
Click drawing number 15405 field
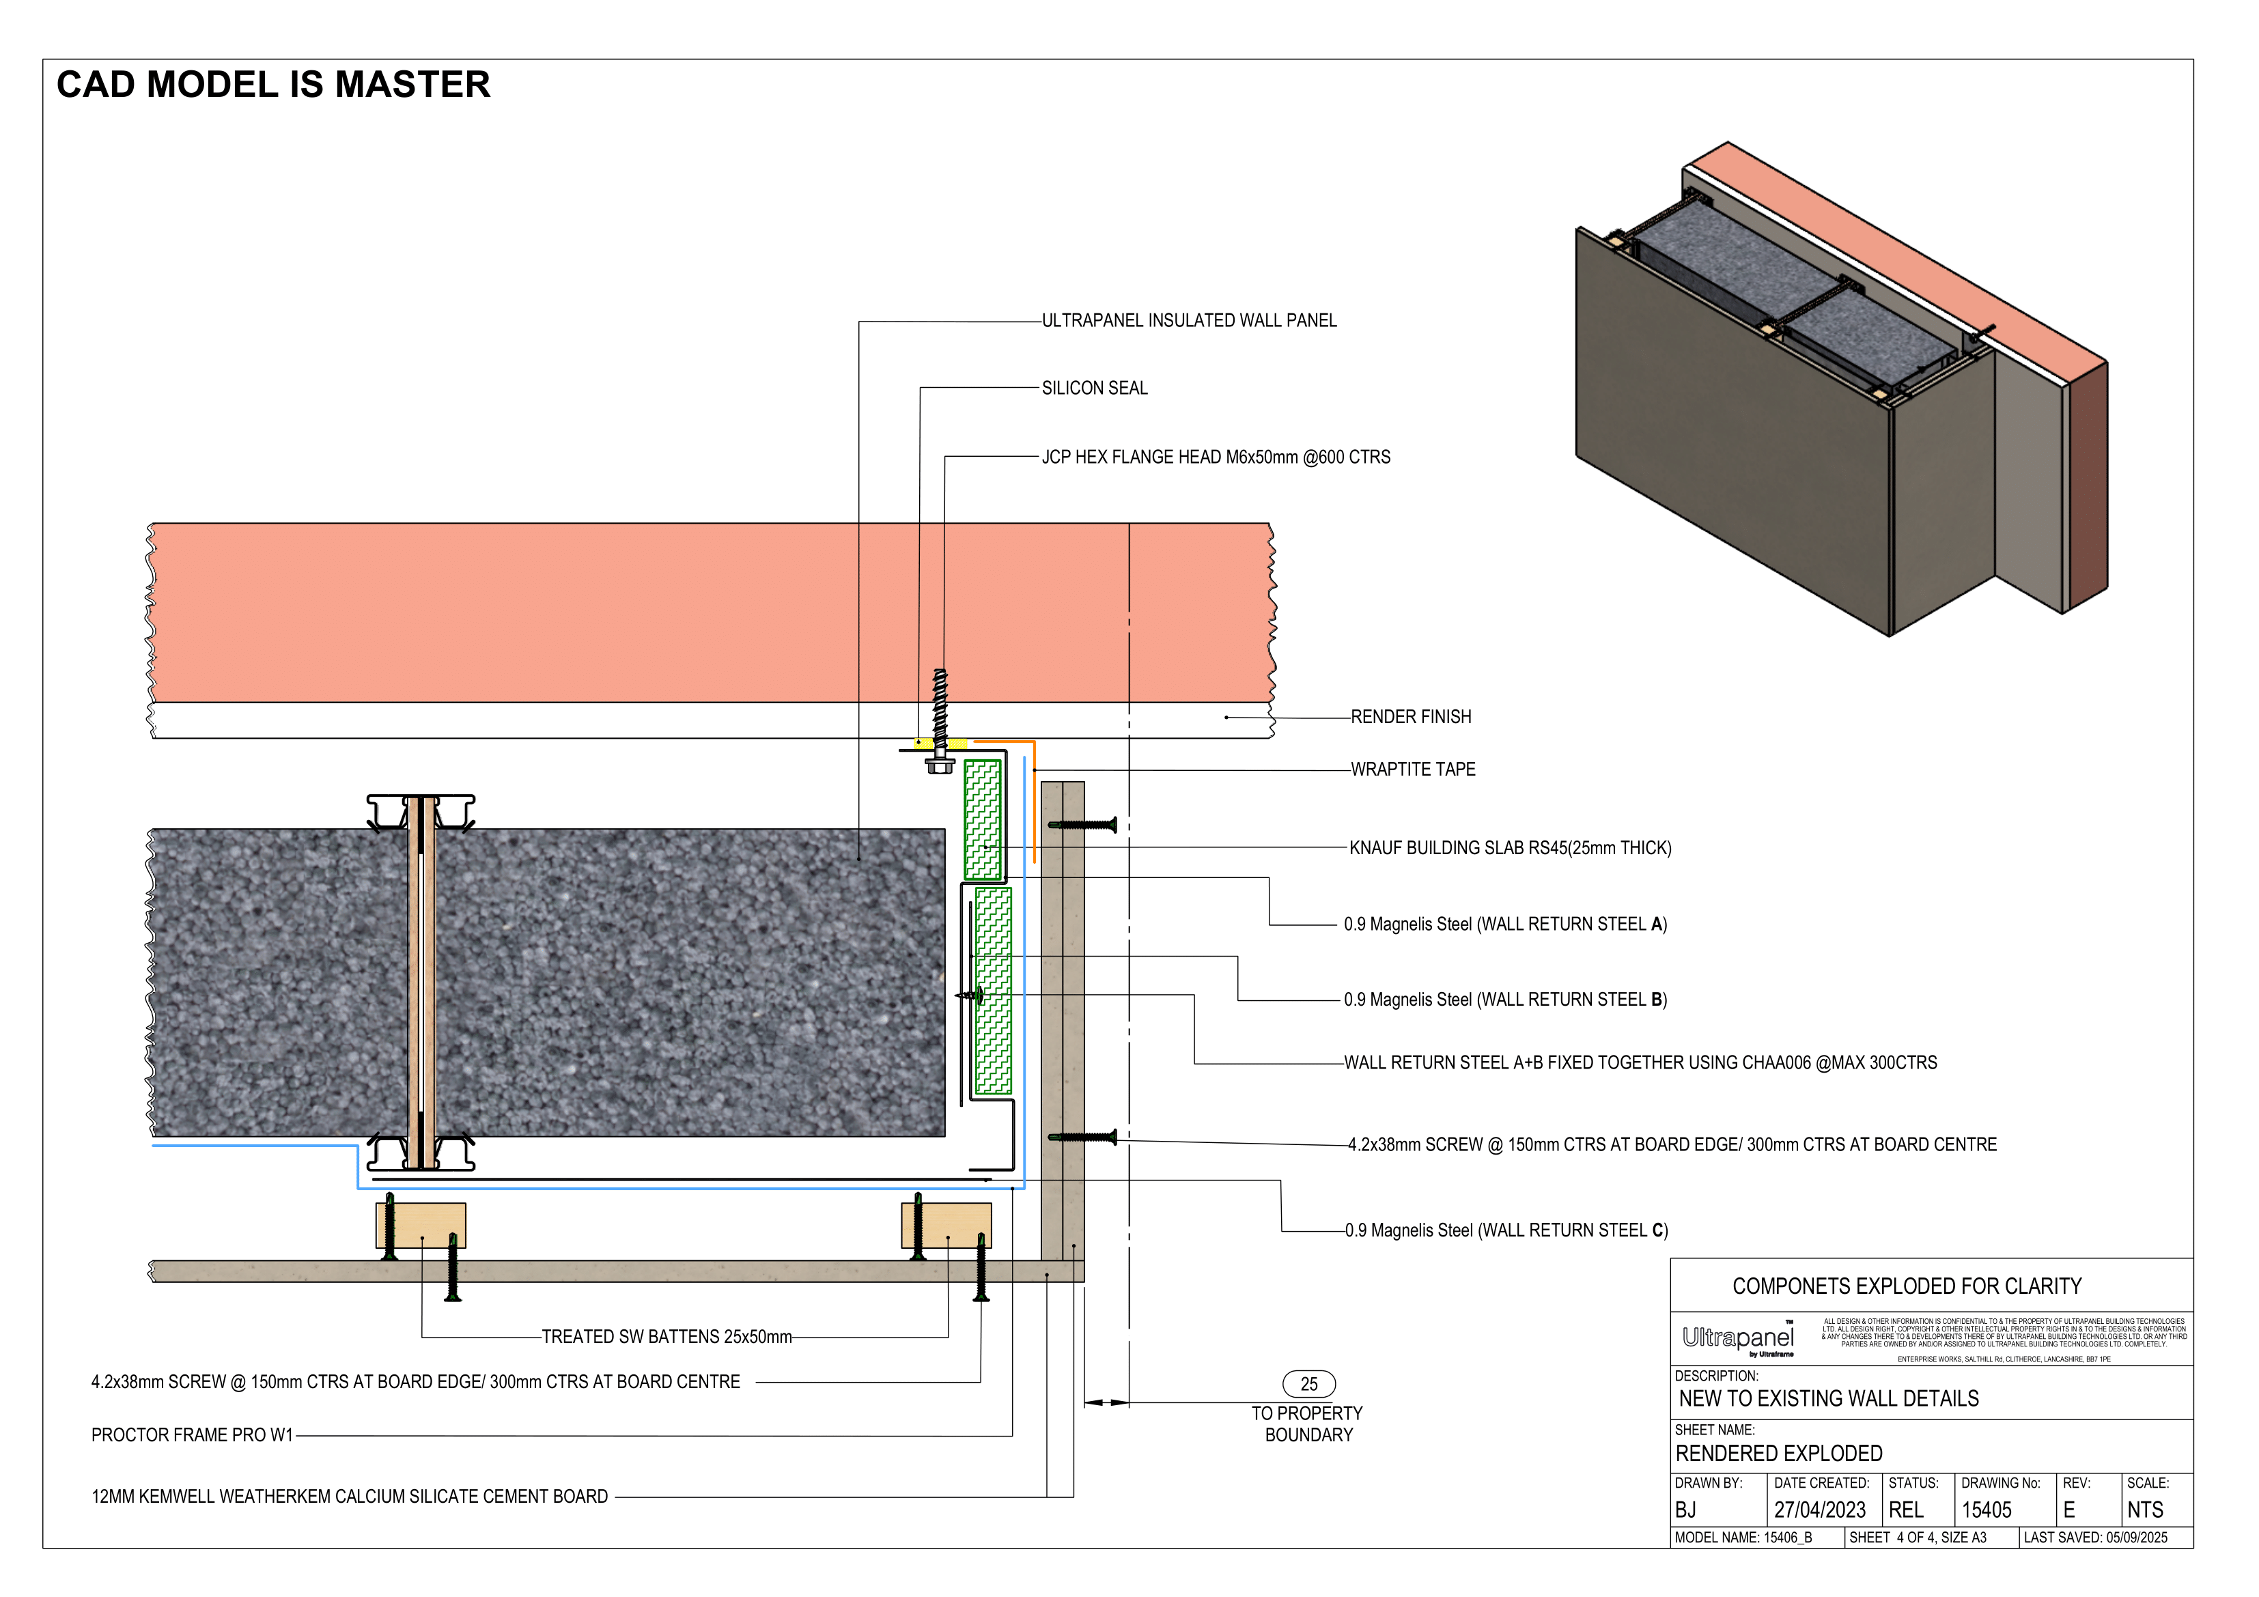[1987, 1510]
